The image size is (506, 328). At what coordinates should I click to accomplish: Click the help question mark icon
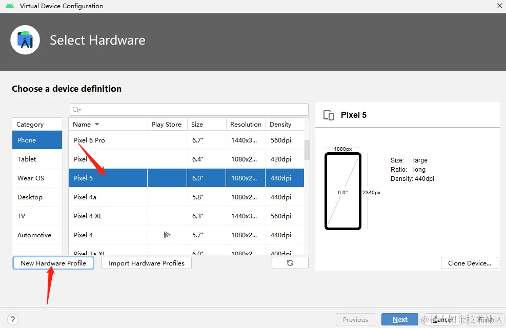pos(14,319)
